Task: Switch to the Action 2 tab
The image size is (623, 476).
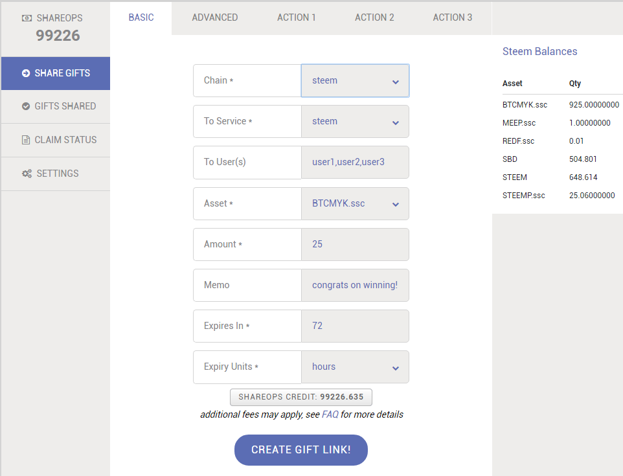Action: click(x=374, y=17)
